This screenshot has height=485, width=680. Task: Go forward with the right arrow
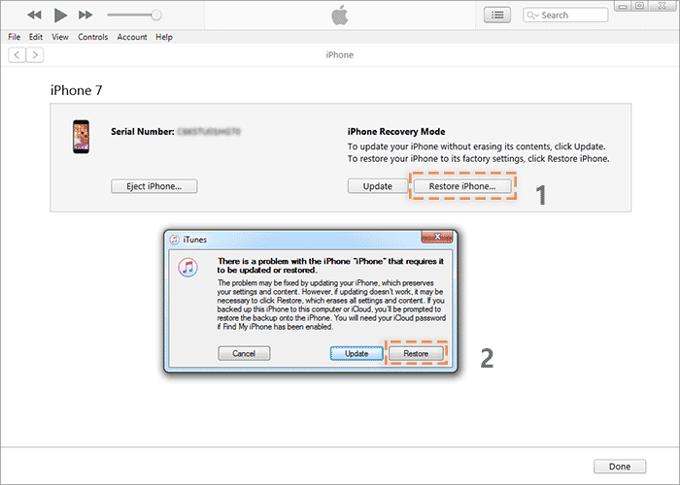click(x=35, y=55)
